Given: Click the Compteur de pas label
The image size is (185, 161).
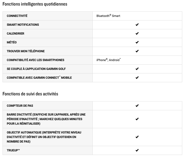Looking at the screenshot, I should (20, 106).
